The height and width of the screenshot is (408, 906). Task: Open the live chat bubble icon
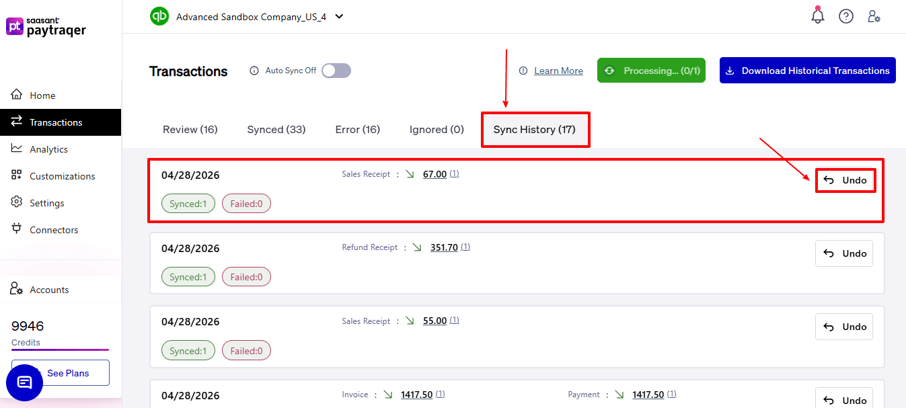[x=24, y=382]
